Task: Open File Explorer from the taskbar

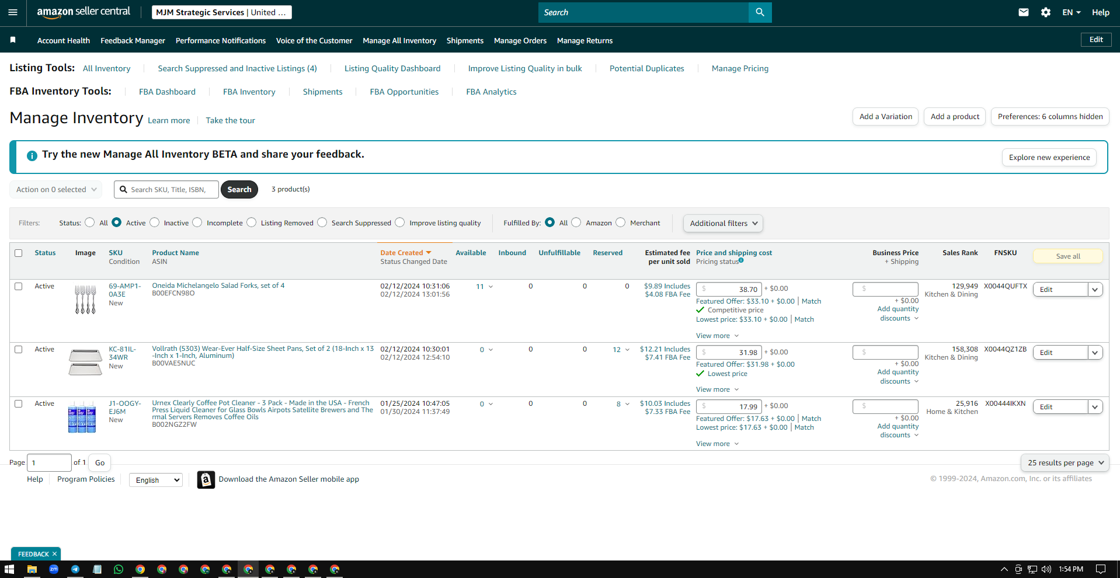Action: (32, 569)
